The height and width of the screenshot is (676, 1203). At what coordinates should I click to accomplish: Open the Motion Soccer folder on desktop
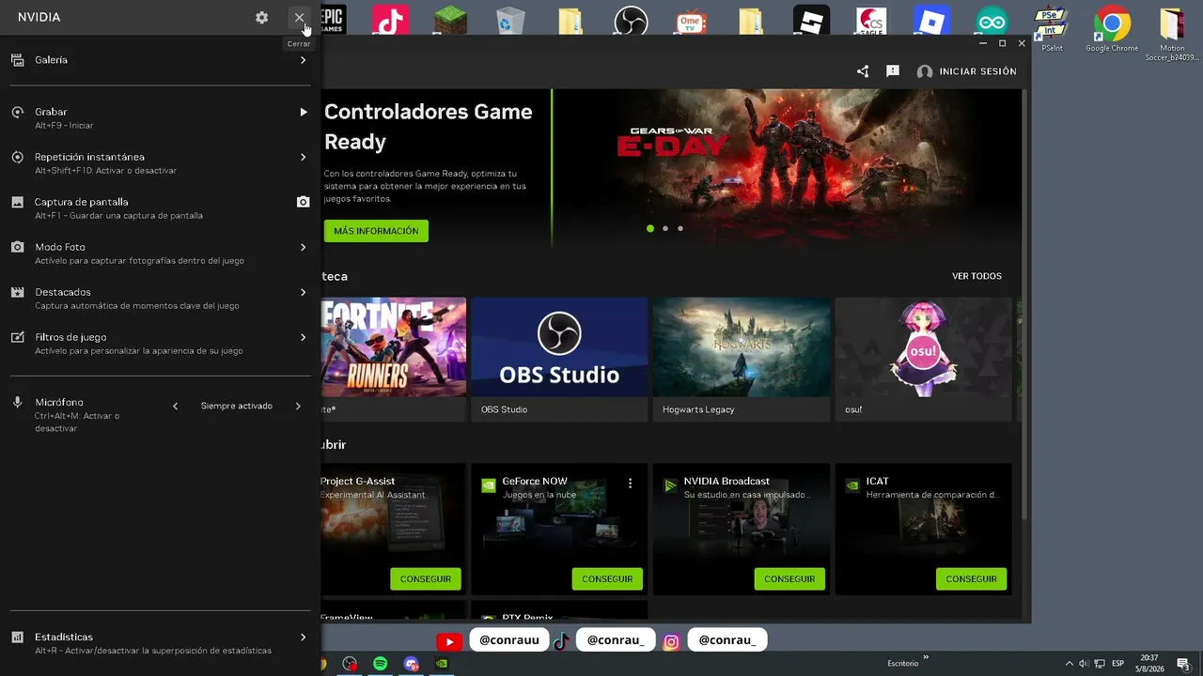pyautogui.click(x=1172, y=34)
